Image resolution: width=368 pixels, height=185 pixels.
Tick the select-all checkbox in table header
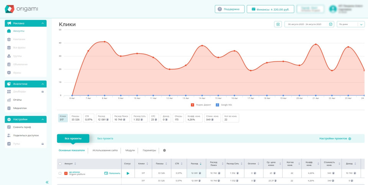(60, 164)
